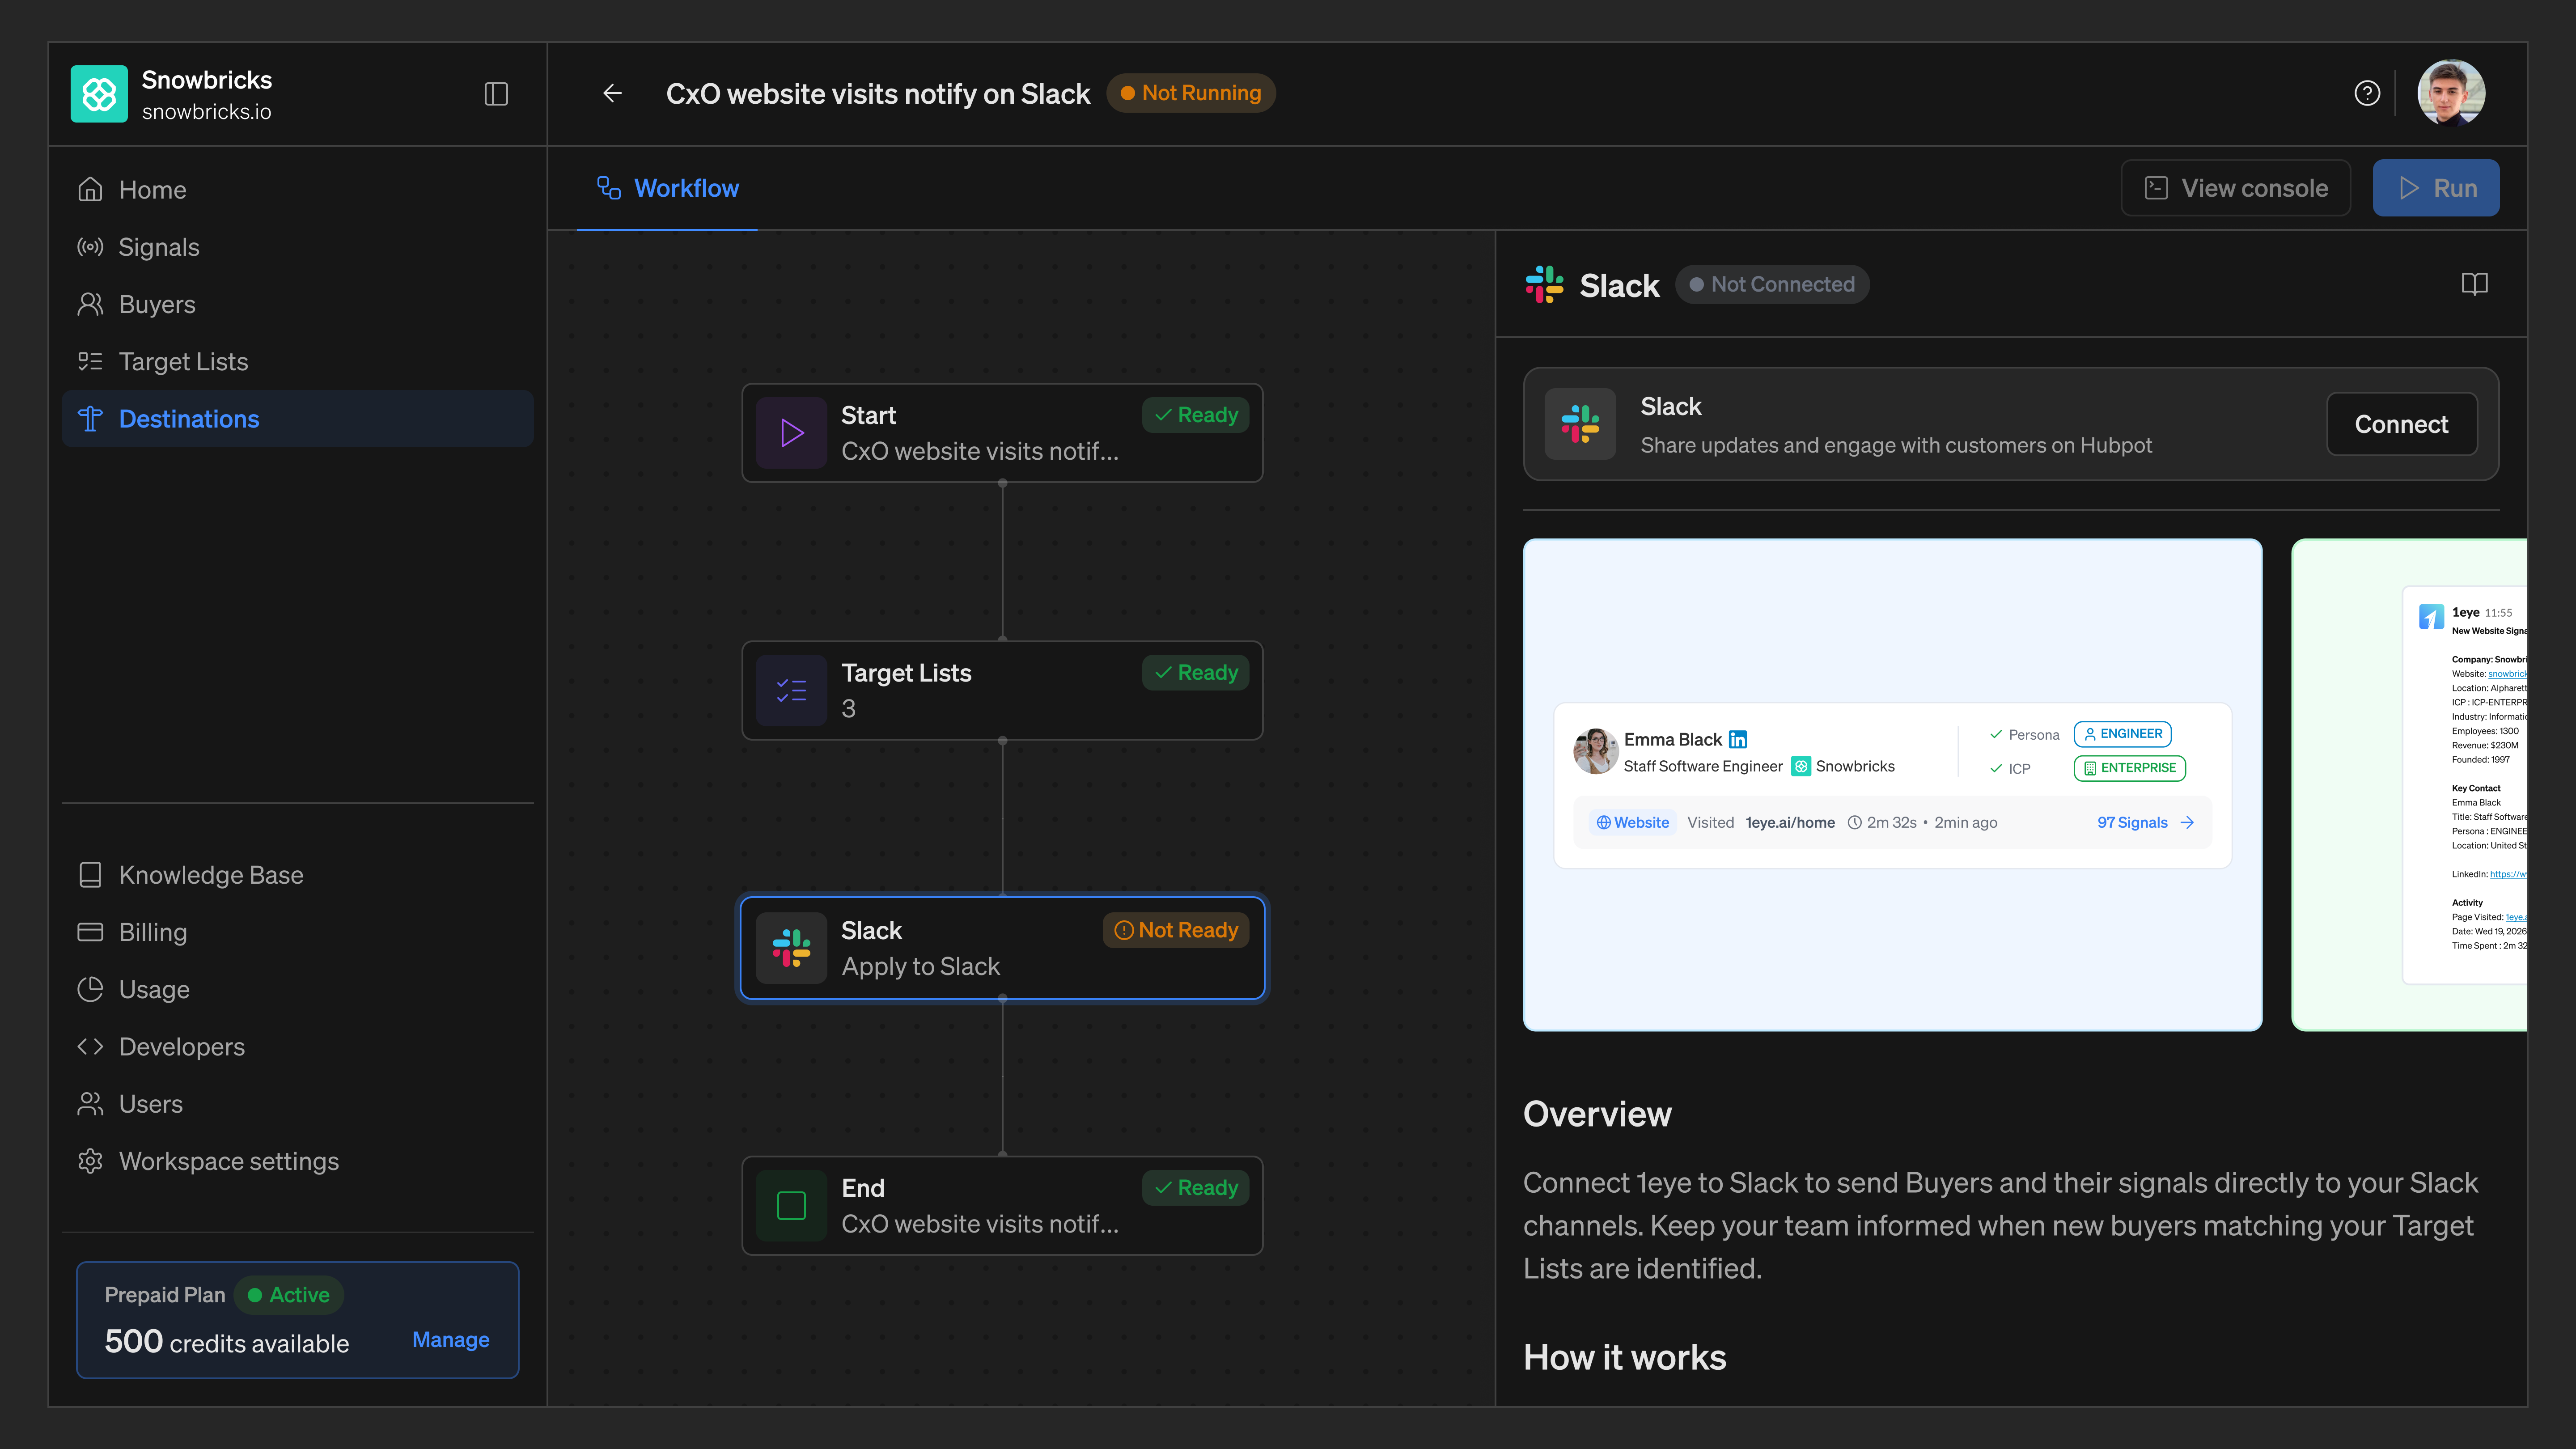This screenshot has height=1449, width=2576.
Task: Select the Start workflow node
Action: click(x=1002, y=433)
